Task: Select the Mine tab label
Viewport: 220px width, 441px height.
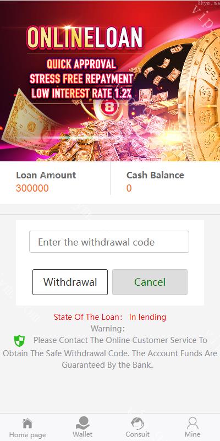Action: 193,434
